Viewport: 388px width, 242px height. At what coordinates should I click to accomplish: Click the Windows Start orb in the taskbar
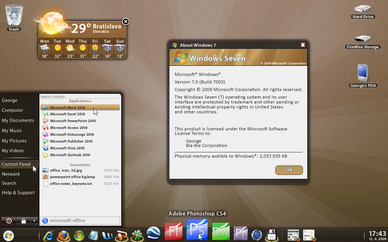(8, 236)
